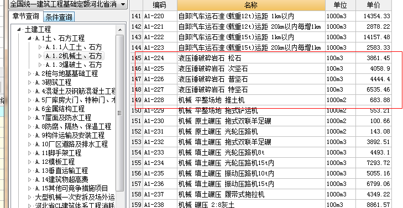Select code cell A1-221
Viewport: 403px width, 208px height.
click(160, 26)
